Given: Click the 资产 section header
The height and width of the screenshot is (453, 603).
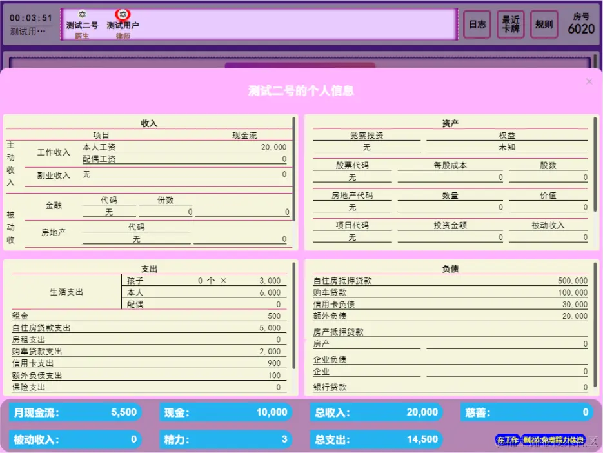Looking at the screenshot, I should [x=450, y=123].
